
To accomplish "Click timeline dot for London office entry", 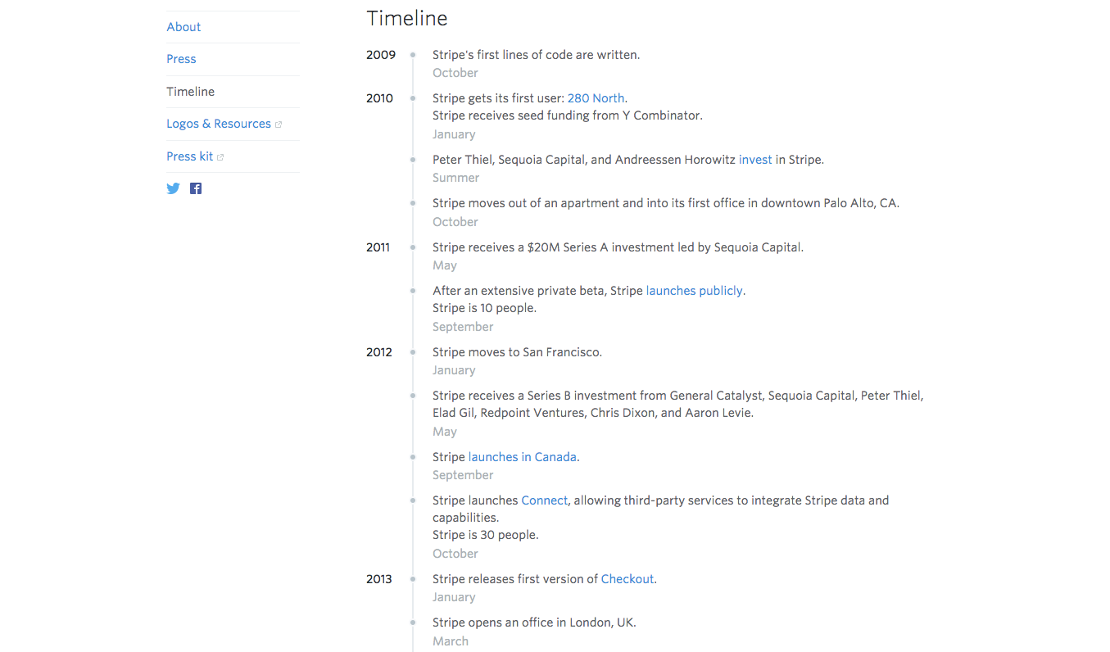I will point(413,623).
